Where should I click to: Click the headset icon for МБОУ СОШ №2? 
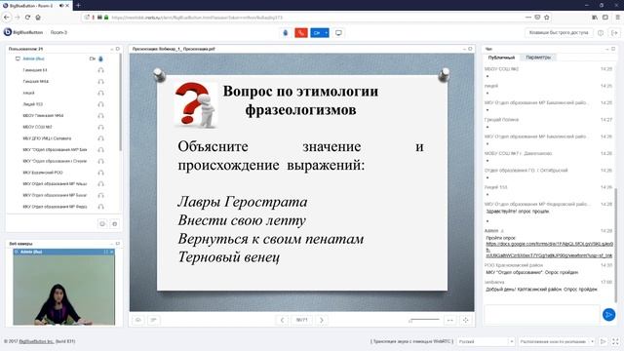100,127
